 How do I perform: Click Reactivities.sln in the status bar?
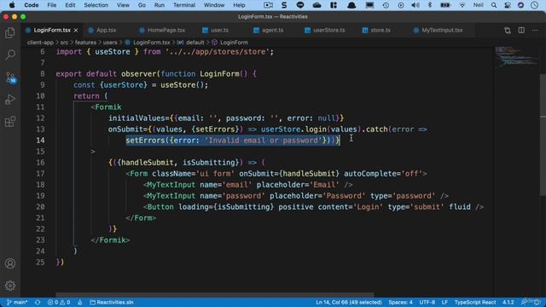pos(112,302)
